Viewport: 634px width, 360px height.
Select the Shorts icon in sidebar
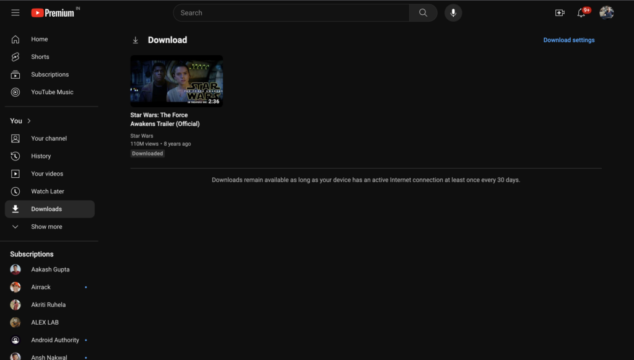pos(15,56)
